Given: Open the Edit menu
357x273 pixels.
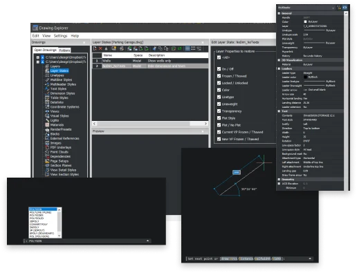Looking at the screenshot, I should pos(35,36).
